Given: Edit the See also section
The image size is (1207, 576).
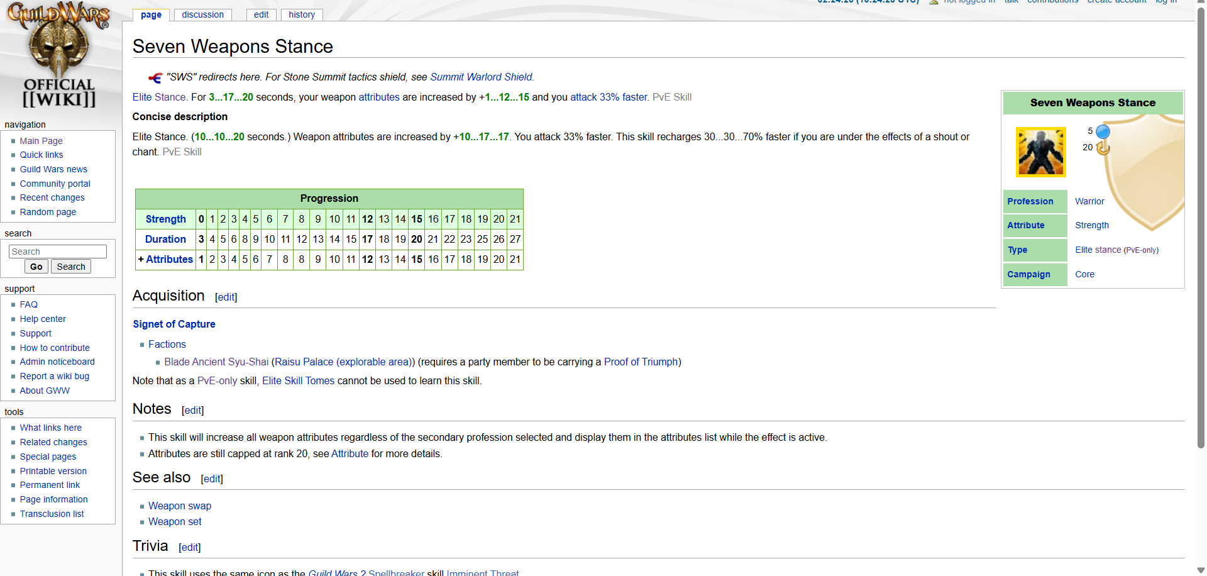Looking at the screenshot, I should (212, 479).
